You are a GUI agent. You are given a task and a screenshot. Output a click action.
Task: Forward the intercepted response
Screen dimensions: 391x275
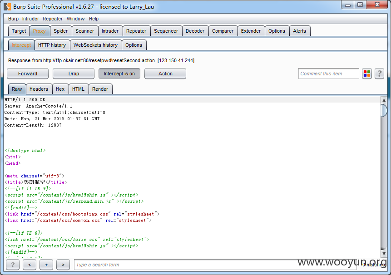pyautogui.click(x=28, y=74)
